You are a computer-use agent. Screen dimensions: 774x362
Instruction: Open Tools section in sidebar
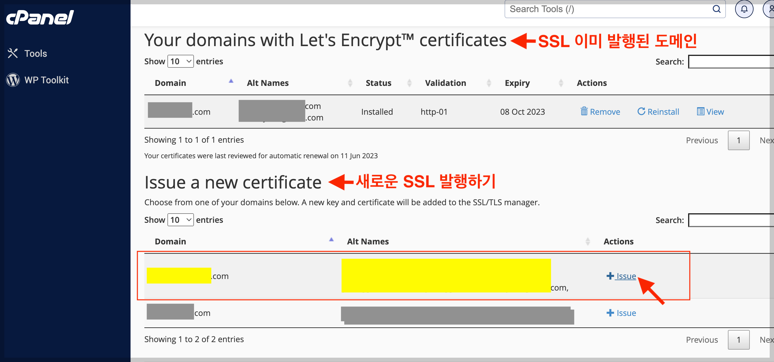[35, 53]
